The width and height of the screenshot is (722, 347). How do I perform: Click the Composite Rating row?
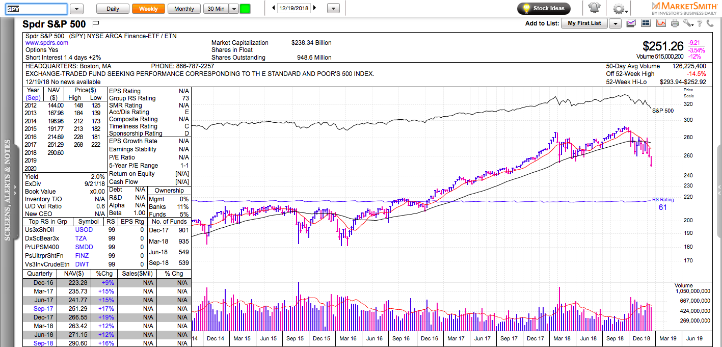(x=149, y=119)
